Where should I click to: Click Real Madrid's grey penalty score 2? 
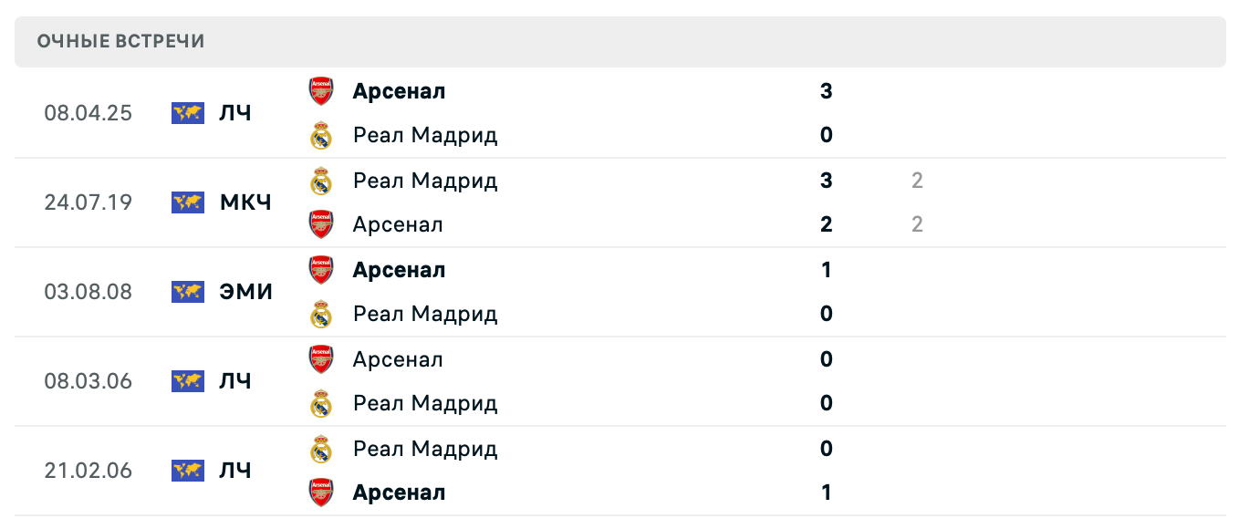click(916, 181)
